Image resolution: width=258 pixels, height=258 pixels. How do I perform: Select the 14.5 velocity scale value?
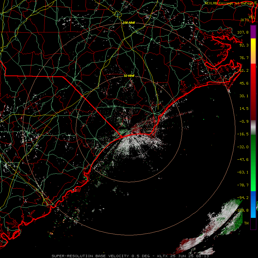pyautogui.click(x=244, y=109)
